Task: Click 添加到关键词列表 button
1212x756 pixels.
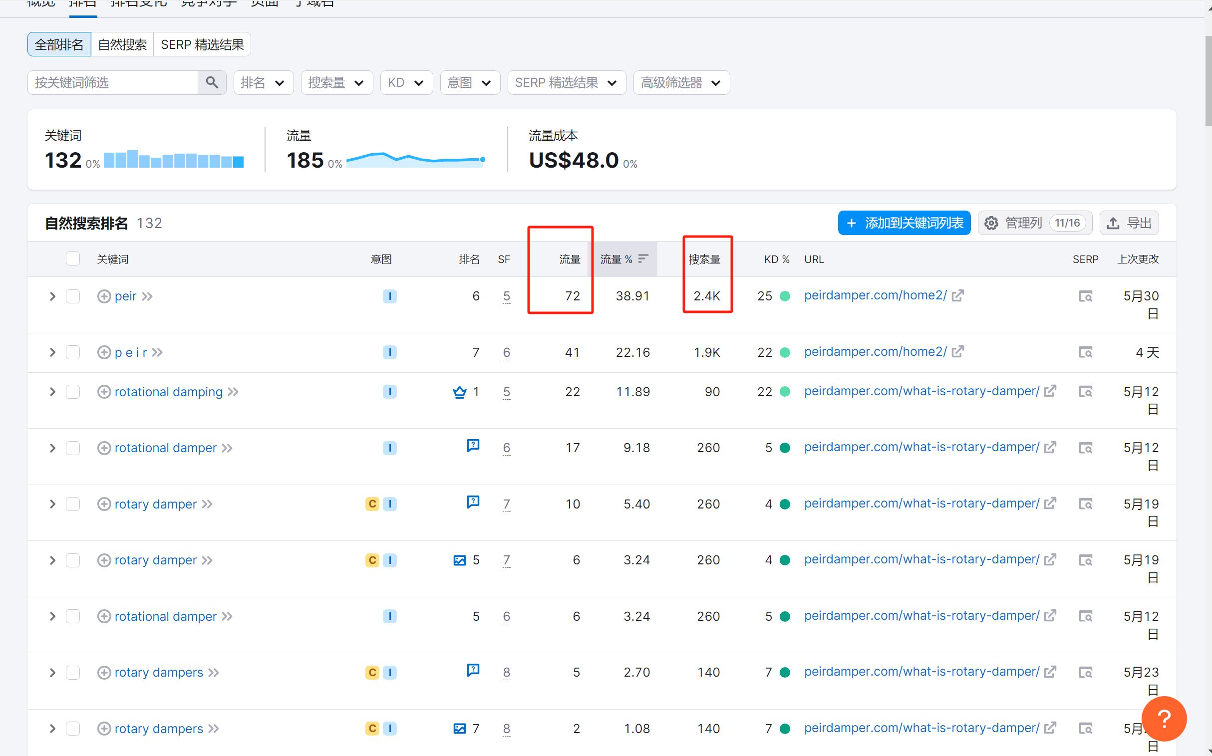Action: 904,223
